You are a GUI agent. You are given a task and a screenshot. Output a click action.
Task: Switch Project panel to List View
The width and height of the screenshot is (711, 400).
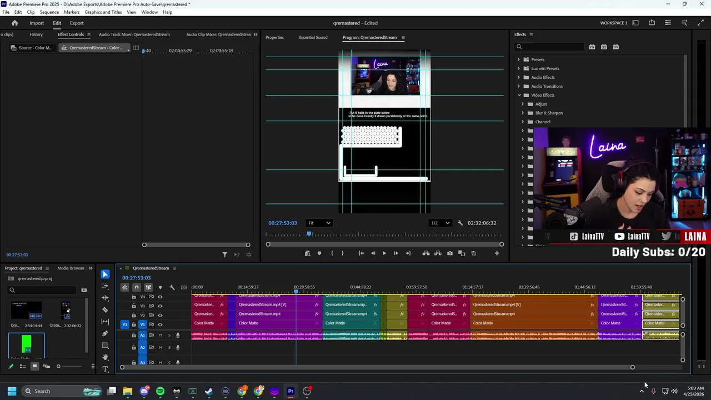[23, 366]
